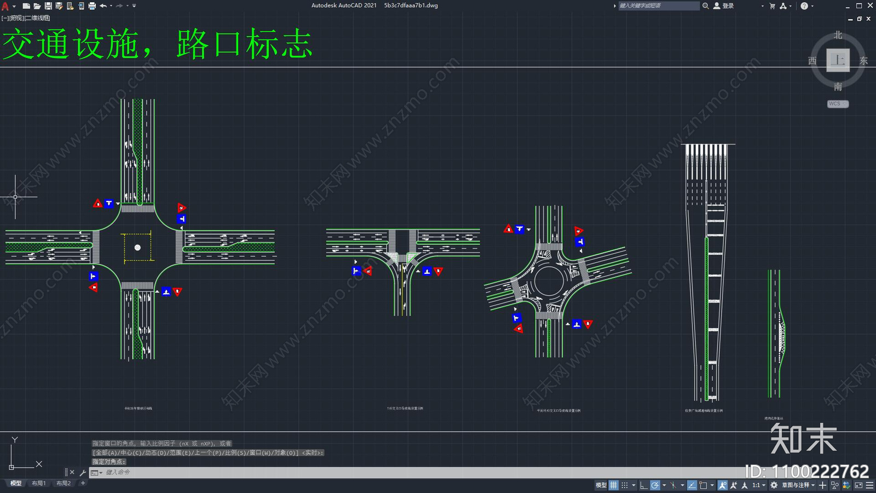
Task: Click the 俯视 view controls label
Action: 16,18
